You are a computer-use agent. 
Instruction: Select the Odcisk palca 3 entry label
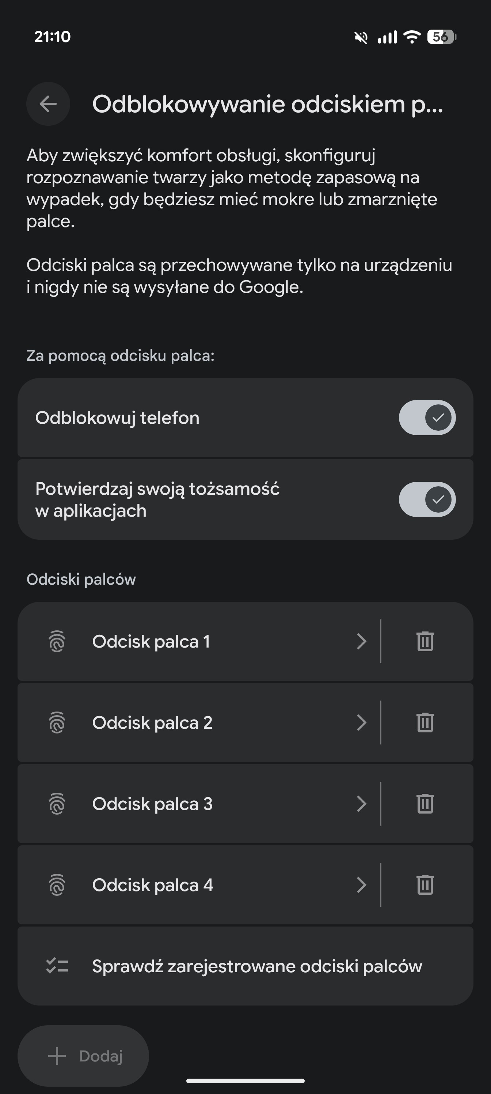point(152,804)
